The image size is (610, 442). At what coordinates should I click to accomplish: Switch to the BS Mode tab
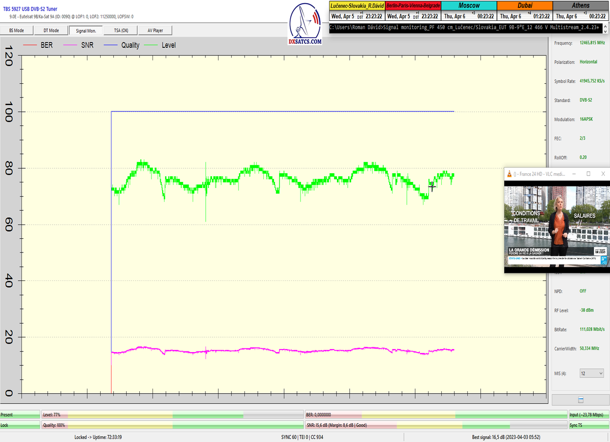(16, 30)
